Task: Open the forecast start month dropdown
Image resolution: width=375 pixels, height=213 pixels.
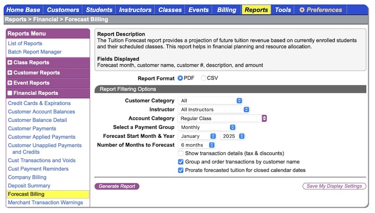Action: [197, 136]
